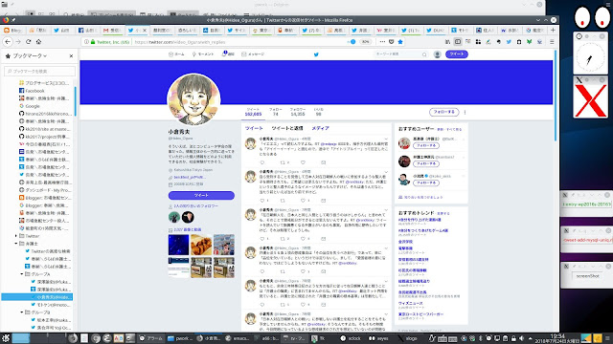
Task: Click the Follow button on profile
Action: click(x=444, y=112)
